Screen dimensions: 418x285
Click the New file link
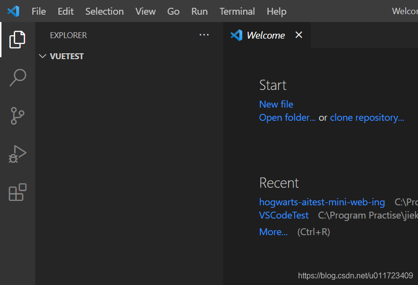(276, 104)
